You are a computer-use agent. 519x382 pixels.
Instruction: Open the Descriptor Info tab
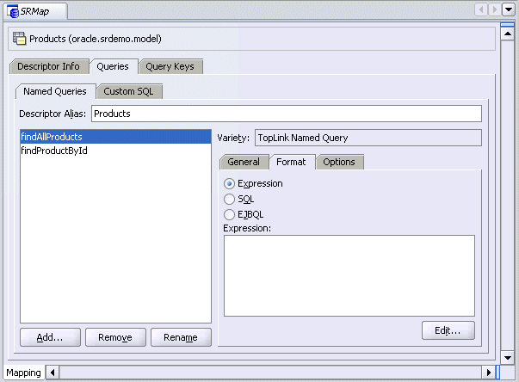tap(49, 66)
